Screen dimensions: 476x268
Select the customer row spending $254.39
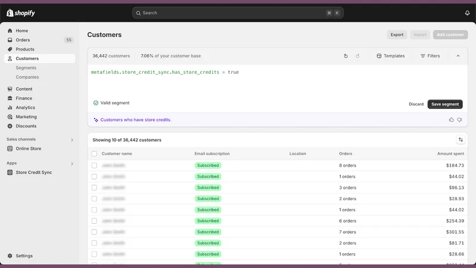pyautogui.click(x=95, y=221)
